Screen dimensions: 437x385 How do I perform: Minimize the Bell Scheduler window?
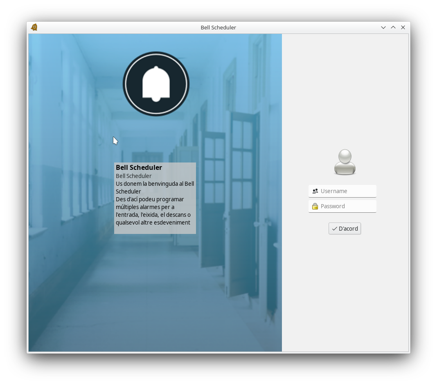click(x=383, y=27)
